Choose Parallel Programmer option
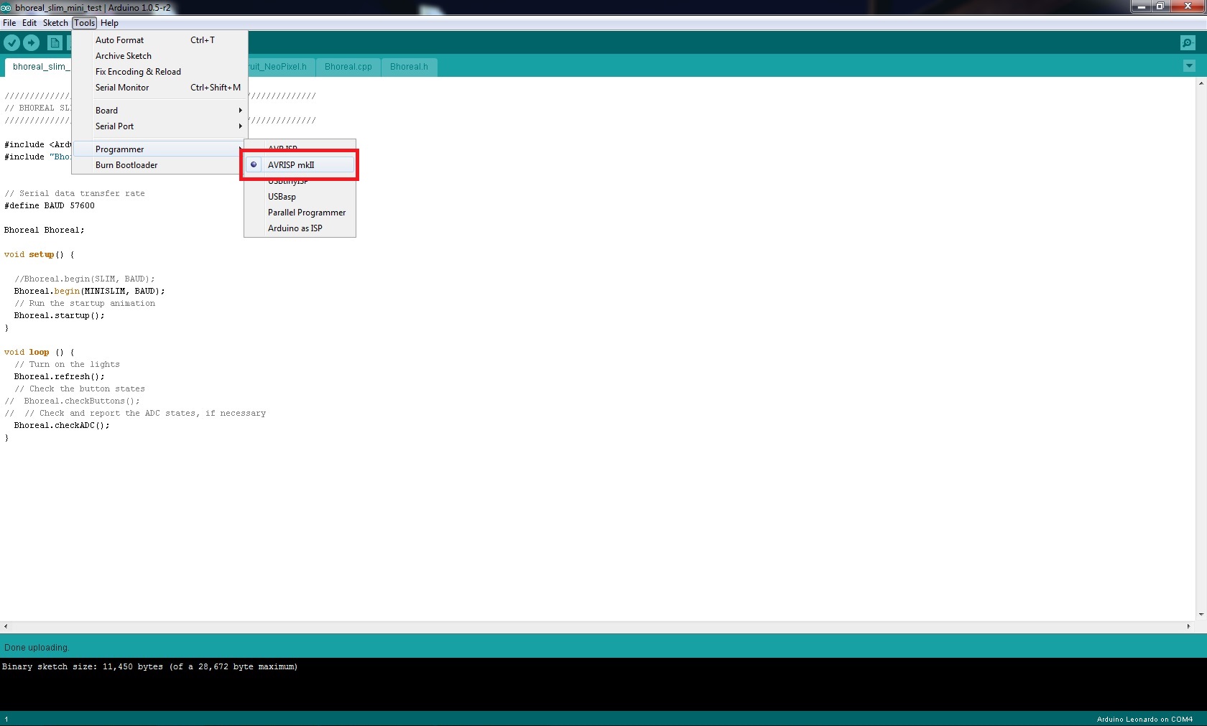Image resolution: width=1207 pixels, height=726 pixels. (x=300, y=213)
